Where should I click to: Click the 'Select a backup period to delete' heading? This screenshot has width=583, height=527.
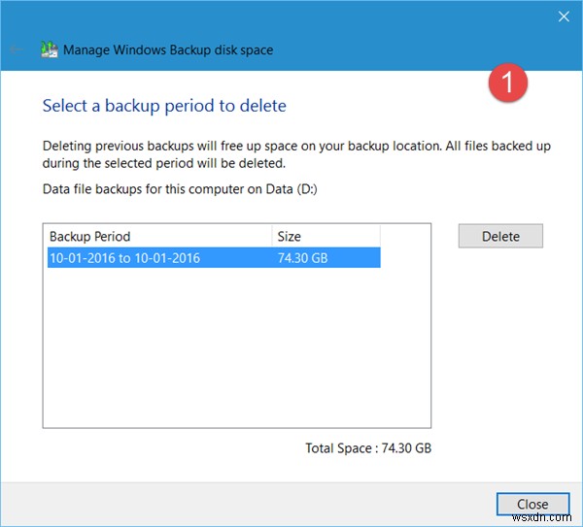pyautogui.click(x=164, y=106)
